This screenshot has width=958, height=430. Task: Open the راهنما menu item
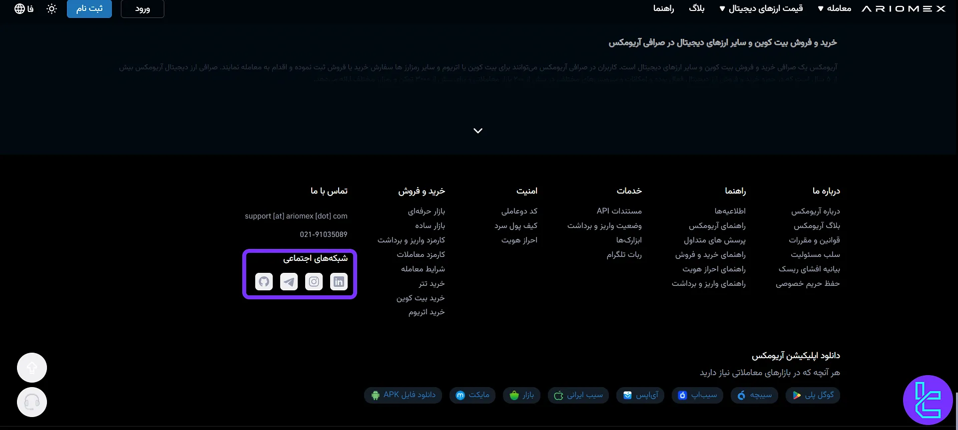pyautogui.click(x=663, y=8)
